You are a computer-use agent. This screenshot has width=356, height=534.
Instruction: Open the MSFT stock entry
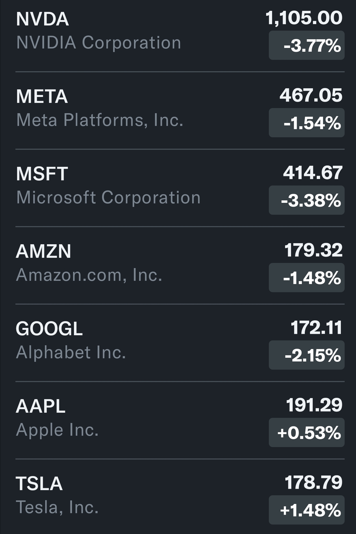click(42, 174)
